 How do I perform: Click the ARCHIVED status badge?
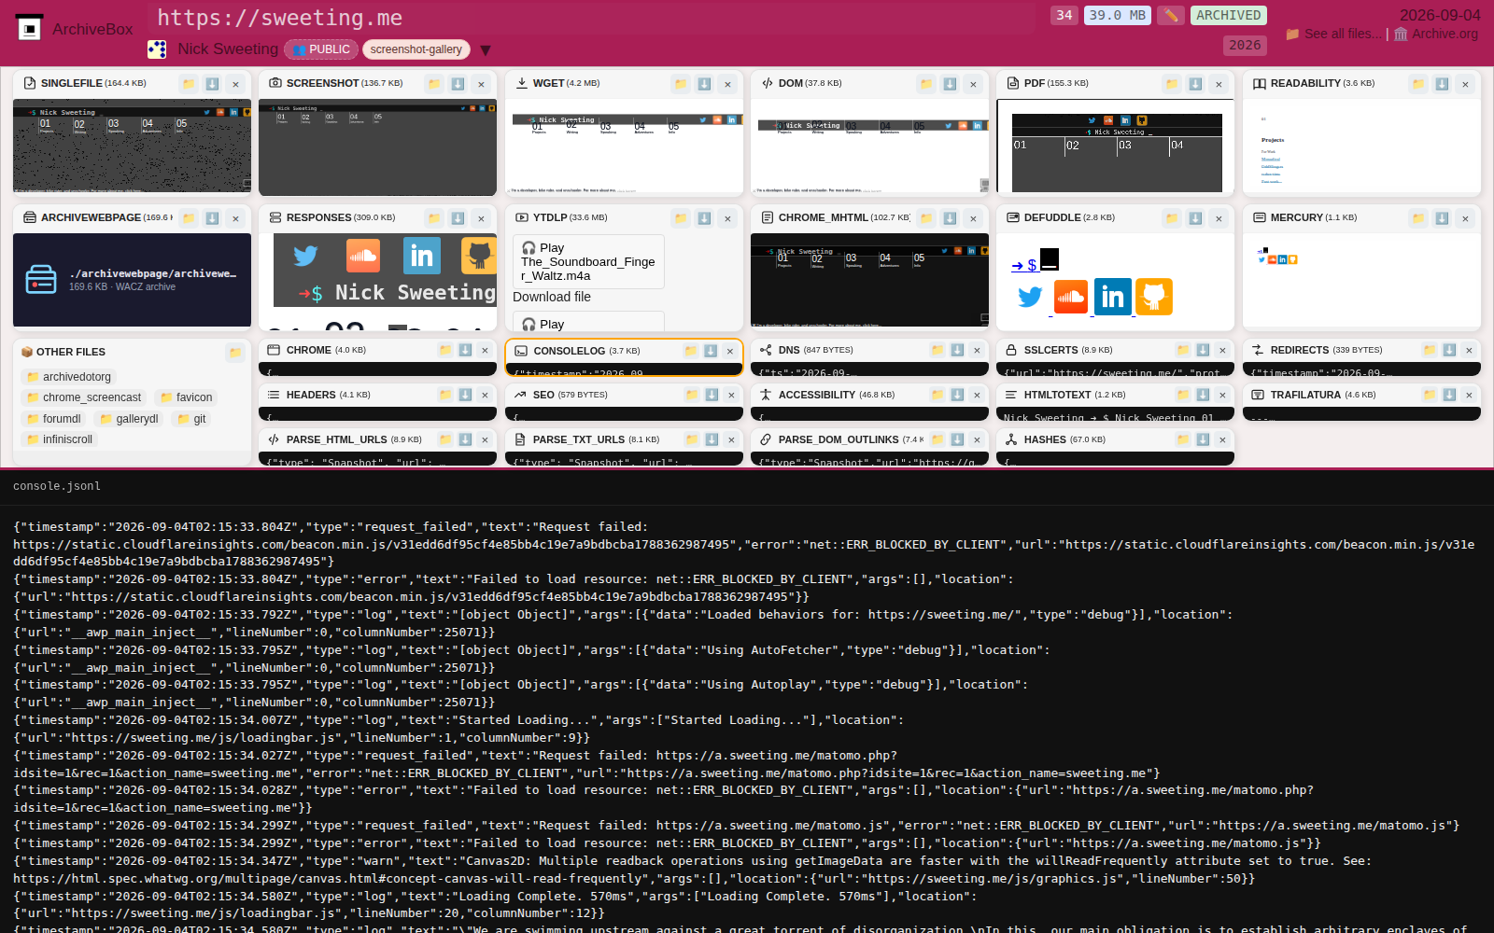[x=1229, y=15]
